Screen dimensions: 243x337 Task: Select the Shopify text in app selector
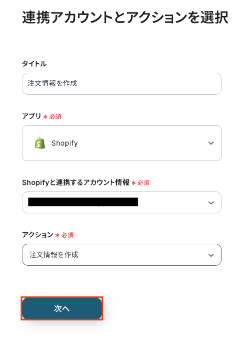[x=64, y=143]
